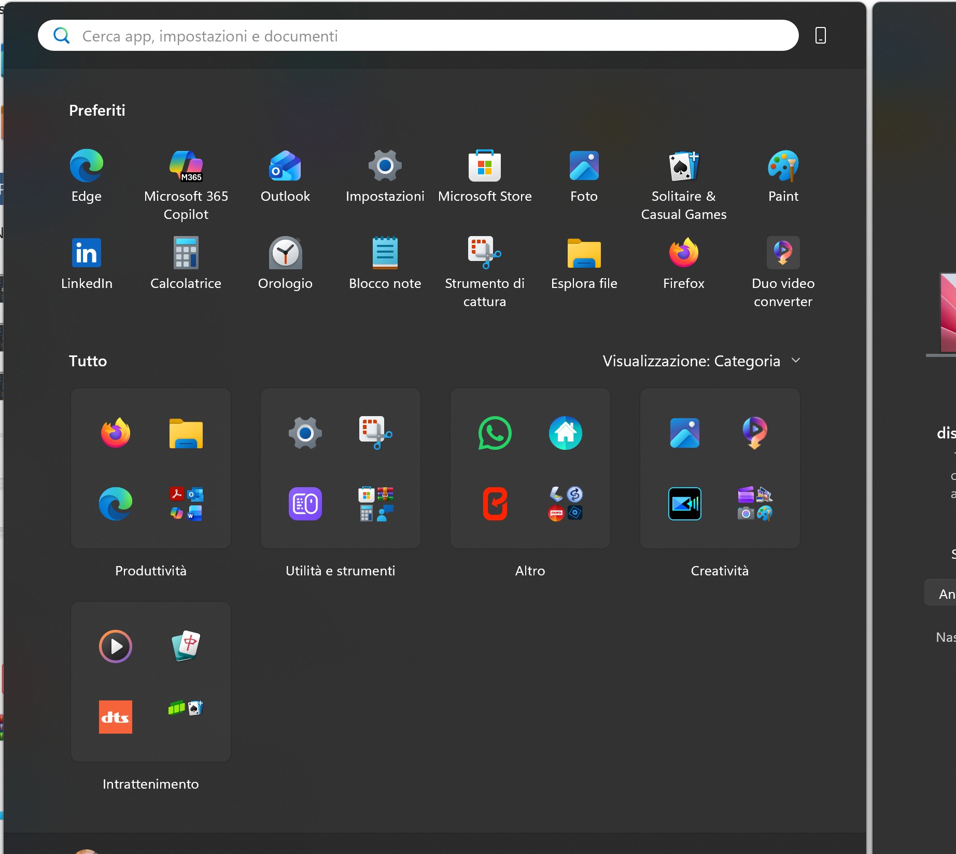Toggle the phone panel icon beside search
Viewport: 956px width, 854px height.
pos(821,36)
